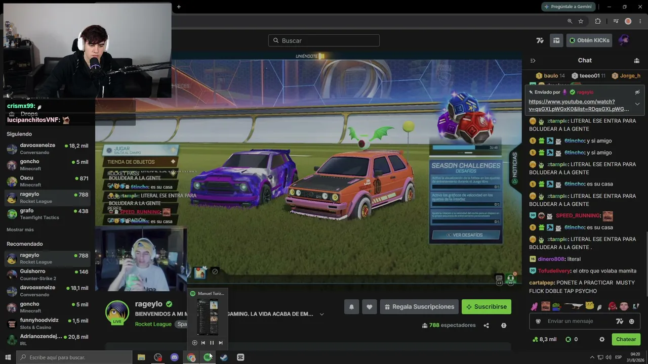Open Chrome three-dot menu
648x364 pixels.
640,21
